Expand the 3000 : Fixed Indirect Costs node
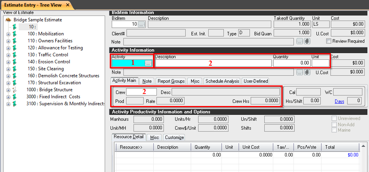Image resolution: width=369 pixels, height=172 pixels. pos(8,97)
